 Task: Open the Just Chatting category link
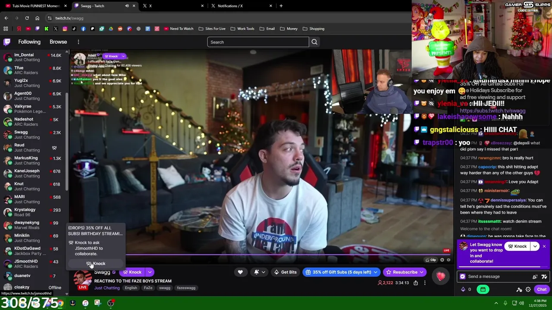pos(107,288)
